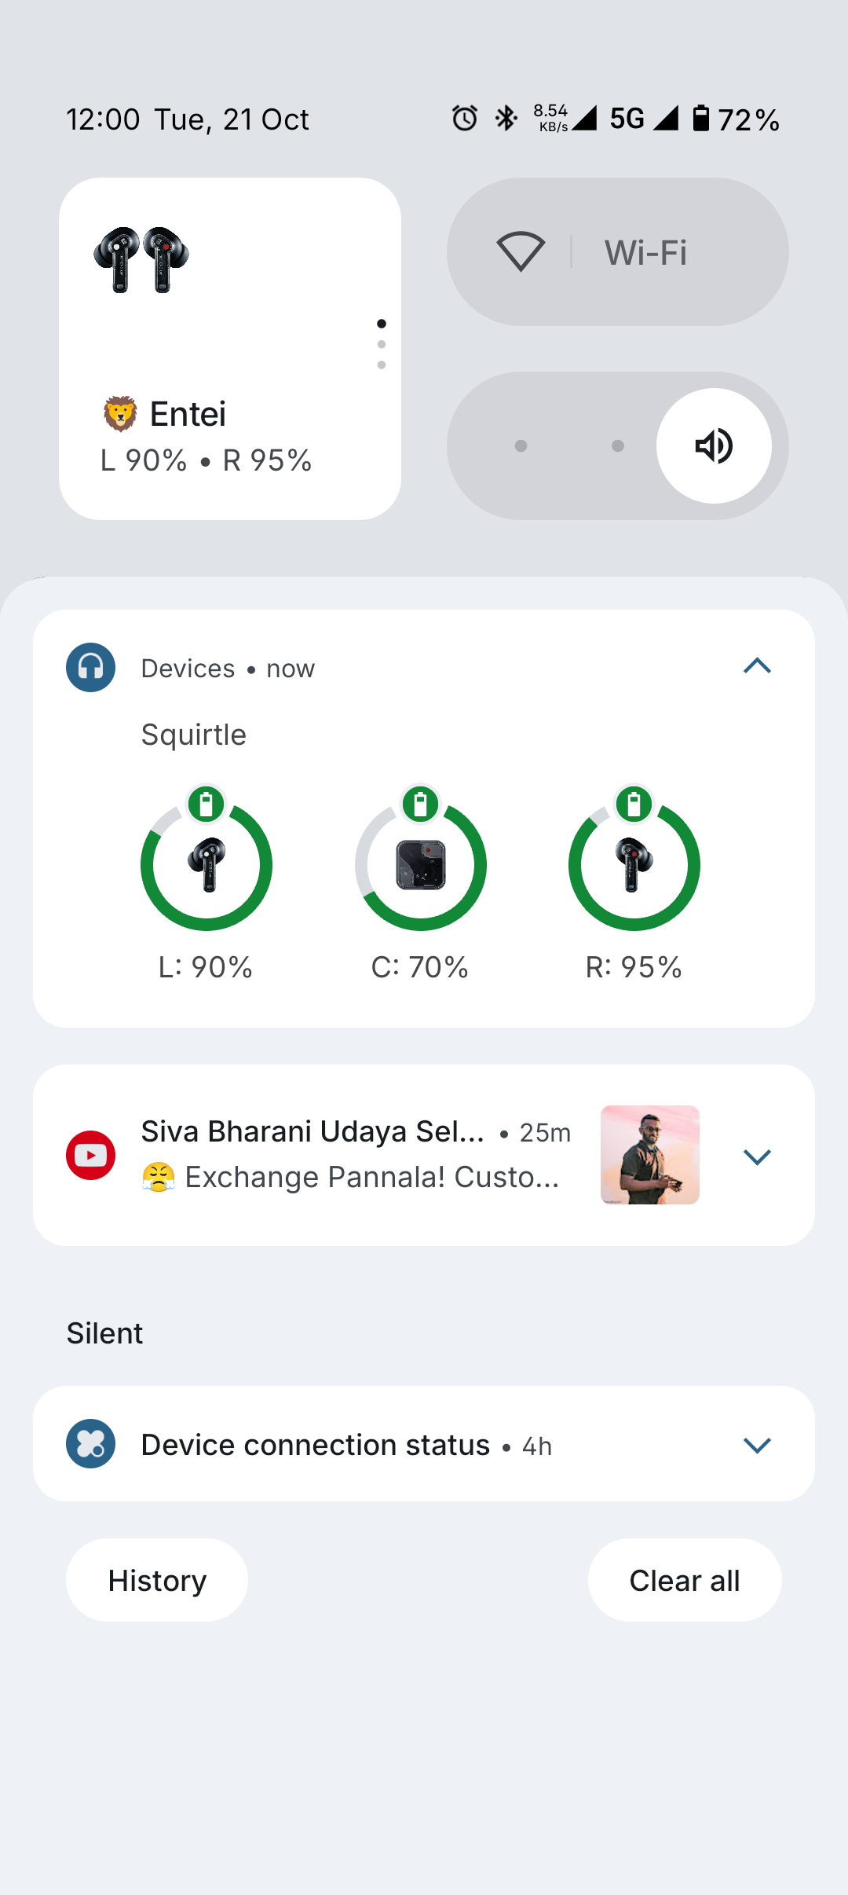The width and height of the screenshot is (848, 1895).
Task: Tap the Device connection status app icon
Action: point(90,1444)
